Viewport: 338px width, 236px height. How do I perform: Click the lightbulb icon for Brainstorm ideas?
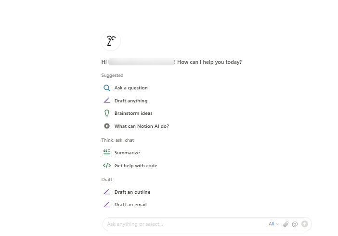tap(107, 113)
